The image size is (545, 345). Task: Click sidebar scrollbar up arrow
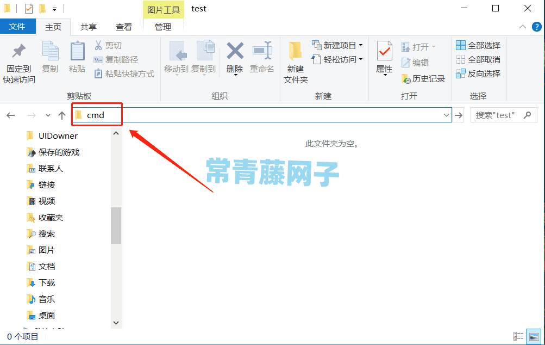click(116, 133)
